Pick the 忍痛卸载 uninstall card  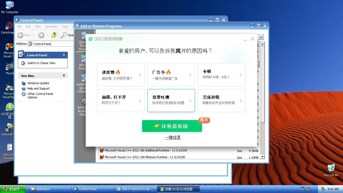(222, 101)
